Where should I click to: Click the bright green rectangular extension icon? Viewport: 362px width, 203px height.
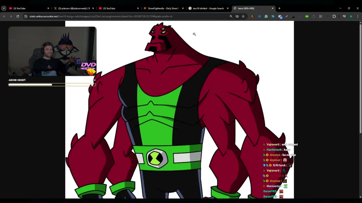coord(307,16)
